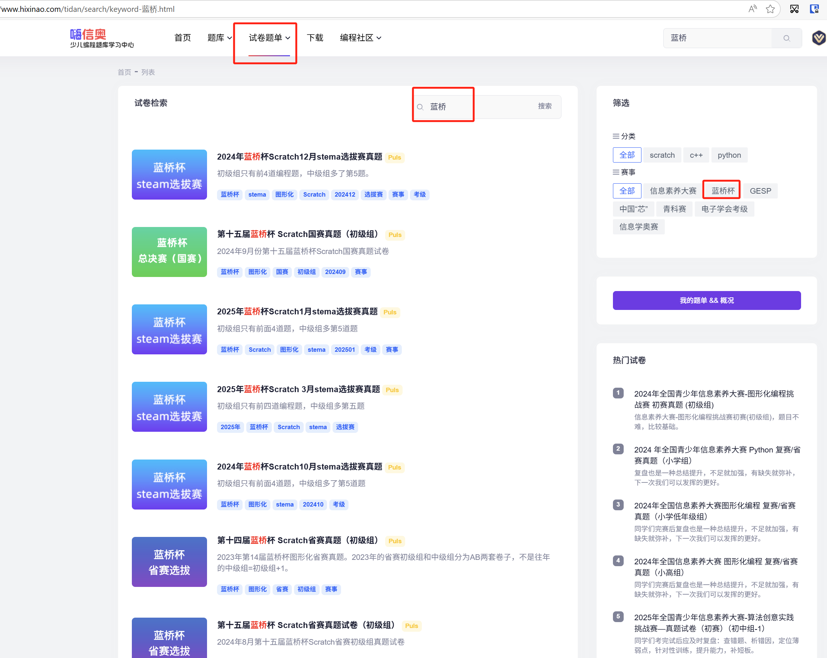The image size is (827, 658).
Task: Select 全部 under 分类 filter
Action: [x=627, y=155]
